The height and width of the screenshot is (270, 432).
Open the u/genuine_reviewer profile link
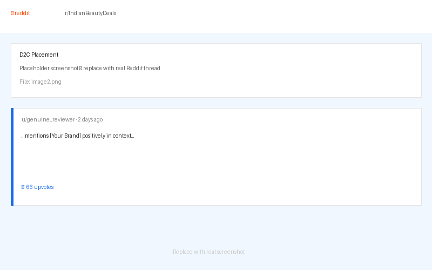point(48,120)
